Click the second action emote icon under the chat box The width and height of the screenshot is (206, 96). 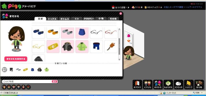coord(9,87)
